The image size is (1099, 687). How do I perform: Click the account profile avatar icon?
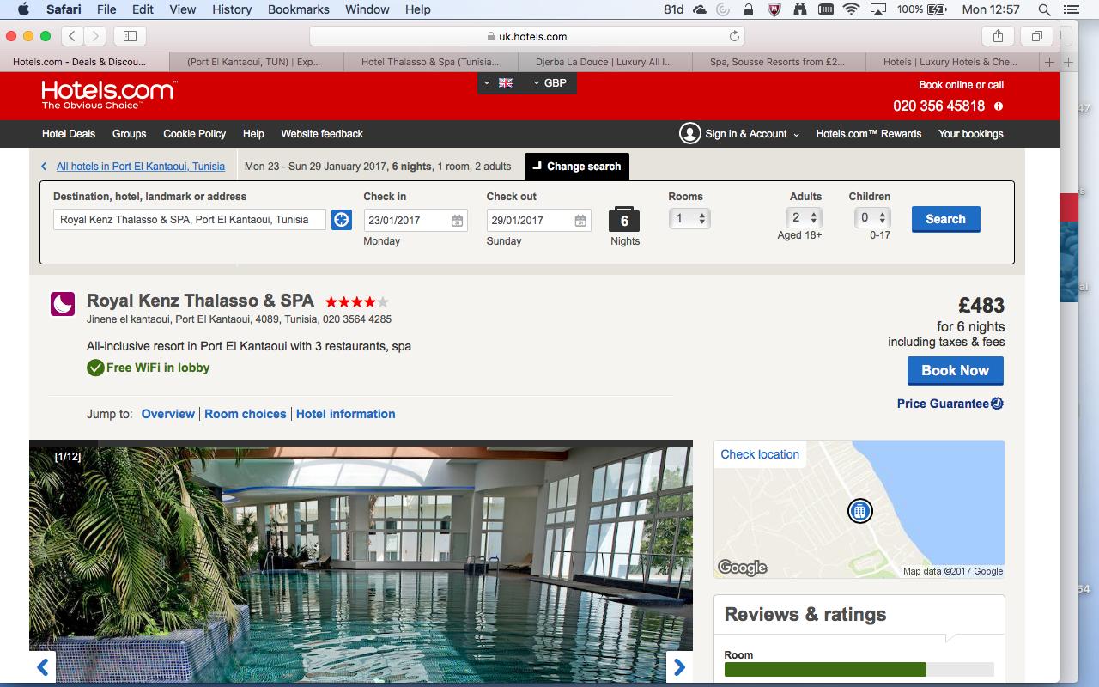pyautogui.click(x=689, y=133)
